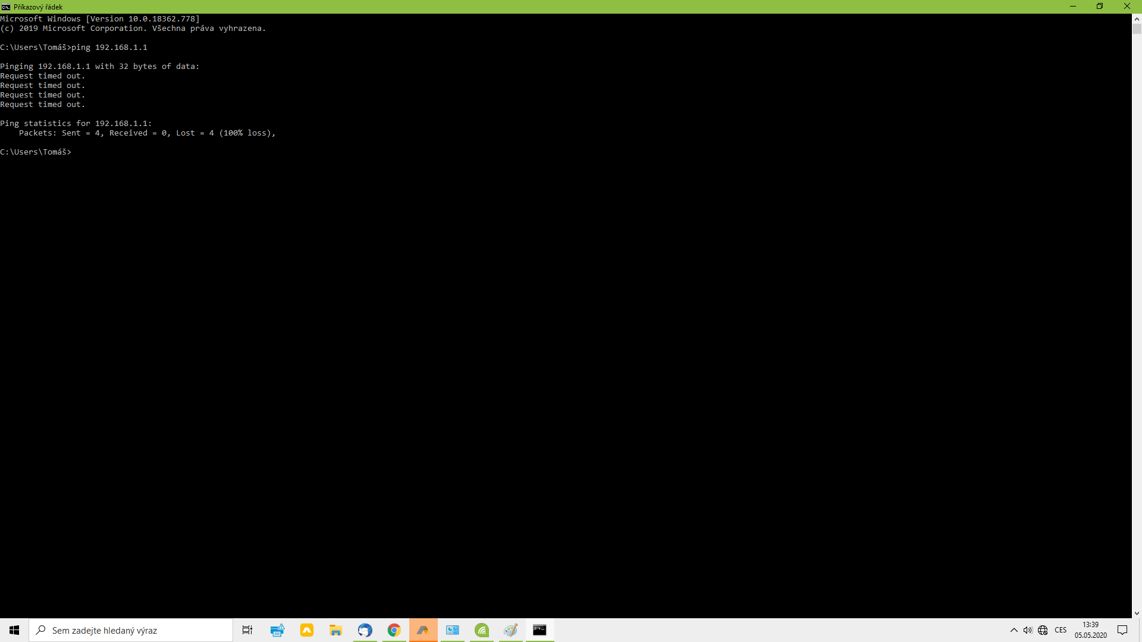Click the Windows Start button
This screenshot has width=1142, height=642.
pyautogui.click(x=14, y=630)
